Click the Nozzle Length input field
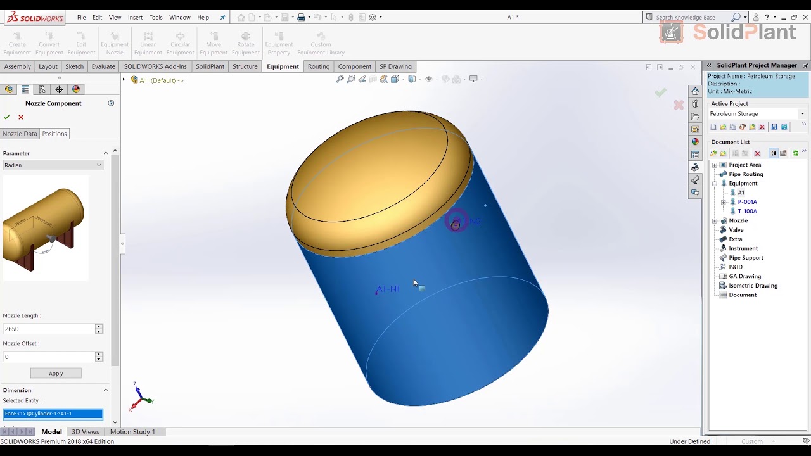This screenshot has width=811, height=456. [x=49, y=329]
